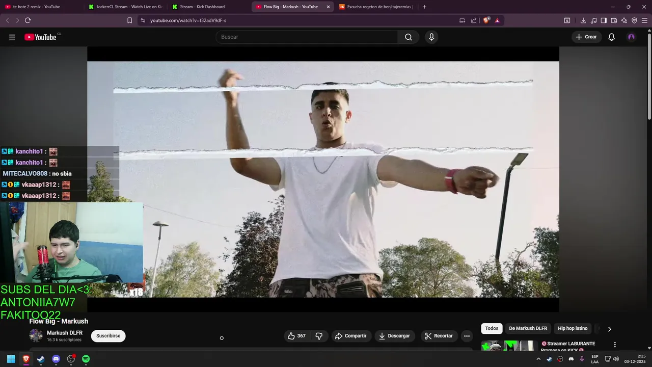Open Brave Shields lion icon
The height and width of the screenshot is (367, 652).
[486, 20]
